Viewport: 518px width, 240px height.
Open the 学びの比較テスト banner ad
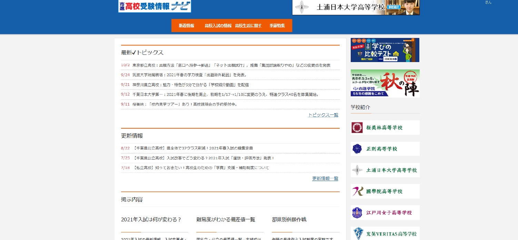pyautogui.click(x=385, y=50)
